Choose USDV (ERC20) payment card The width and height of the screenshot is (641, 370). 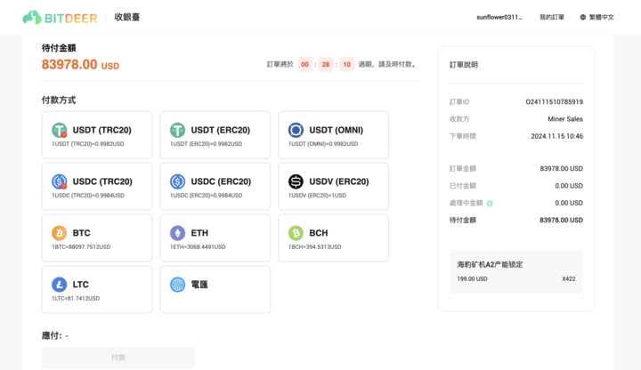coord(333,186)
